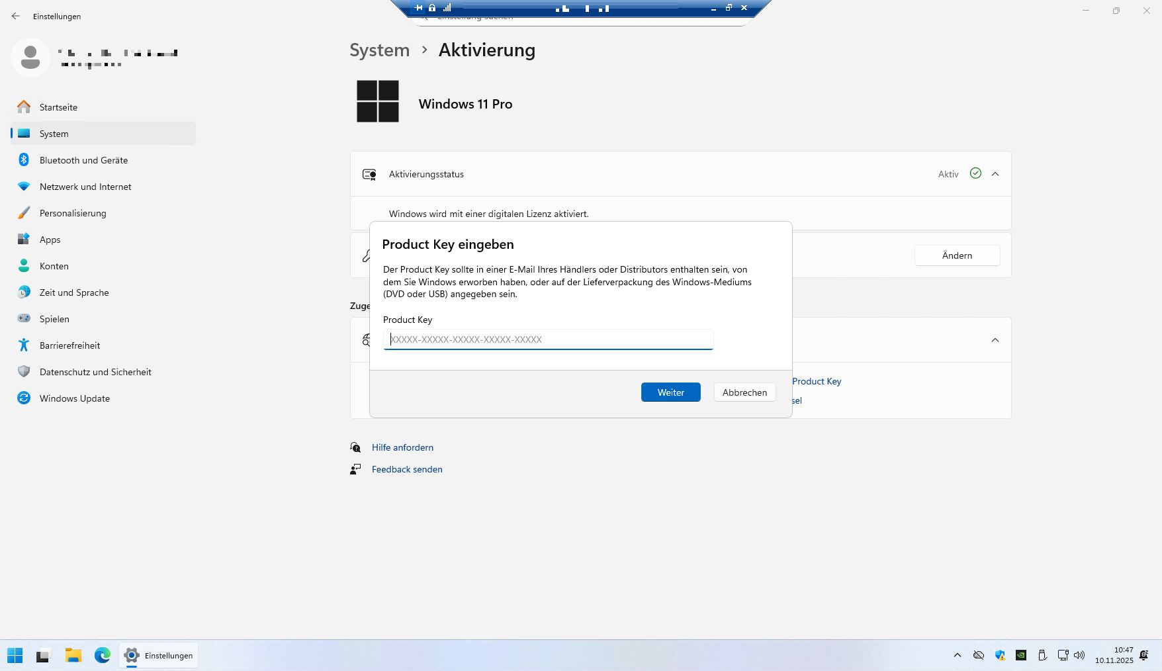The height and width of the screenshot is (671, 1162).
Task: Click the Weiter button
Action: (x=670, y=392)
